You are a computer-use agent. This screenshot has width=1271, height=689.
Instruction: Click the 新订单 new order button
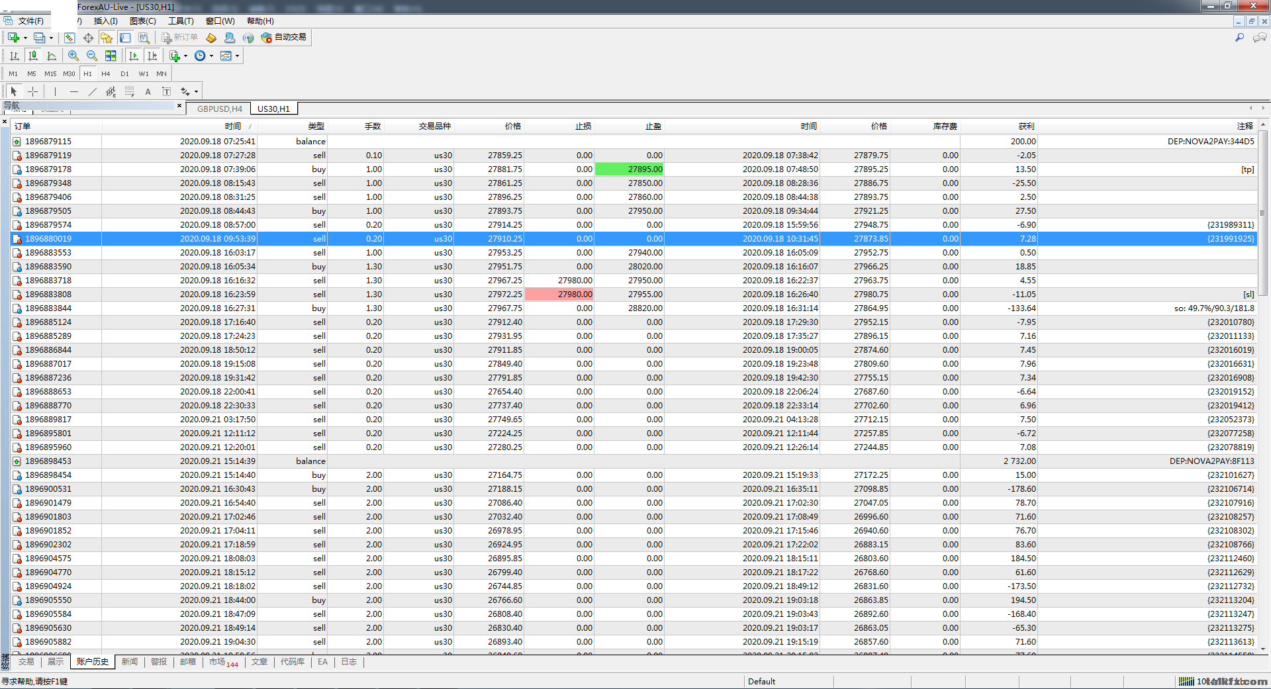click(180, 38)
